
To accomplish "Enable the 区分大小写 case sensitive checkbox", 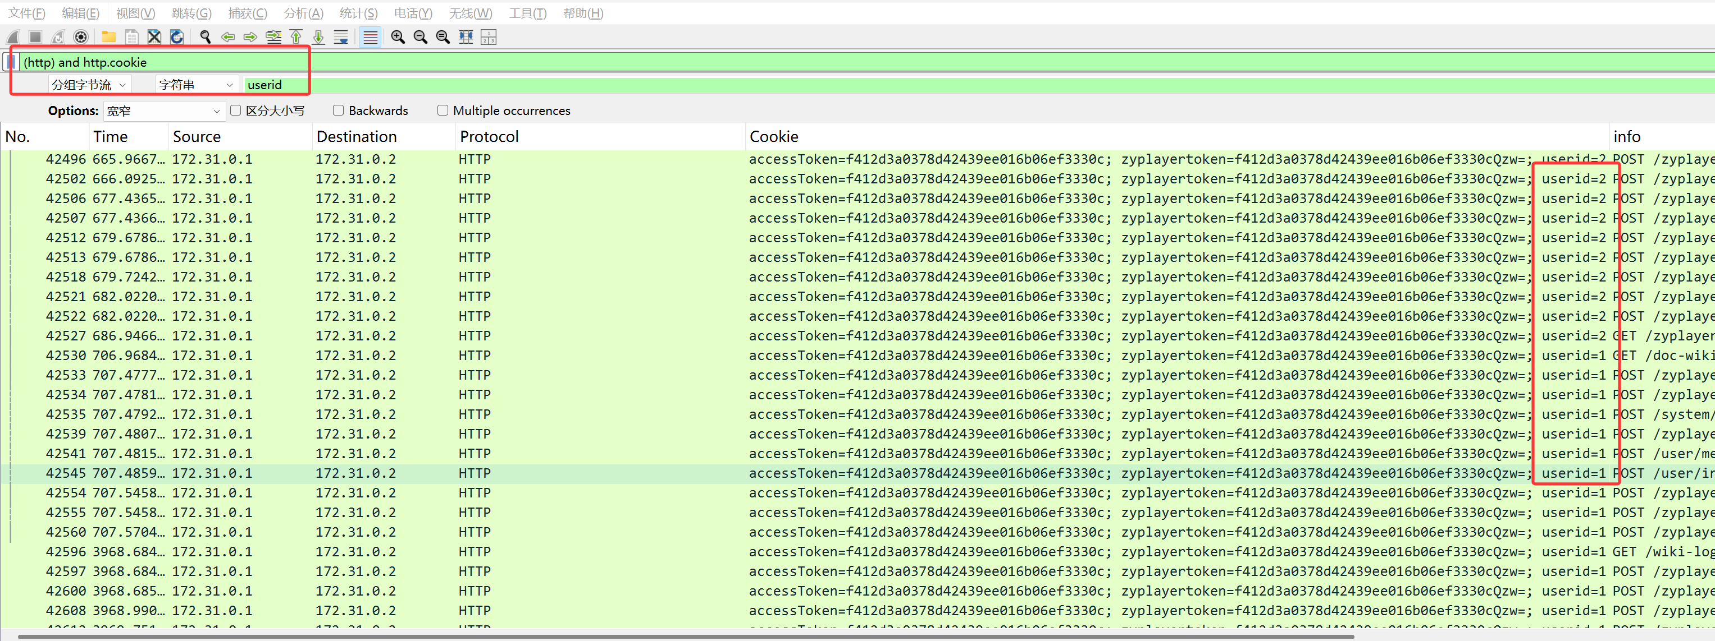I will (x=236, y=110).
